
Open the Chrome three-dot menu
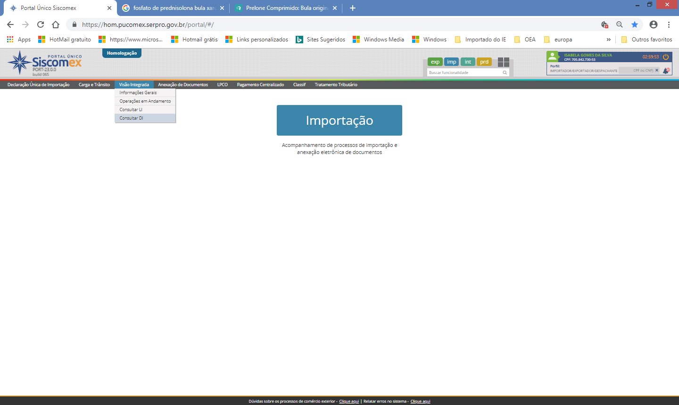(669, 24)
